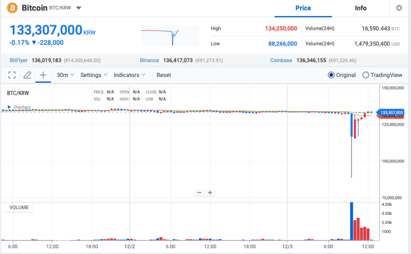The height and width of the screenshot is (254, 411).
Task: Switch to TradingView chart mode
Action: tap(366, 75)
